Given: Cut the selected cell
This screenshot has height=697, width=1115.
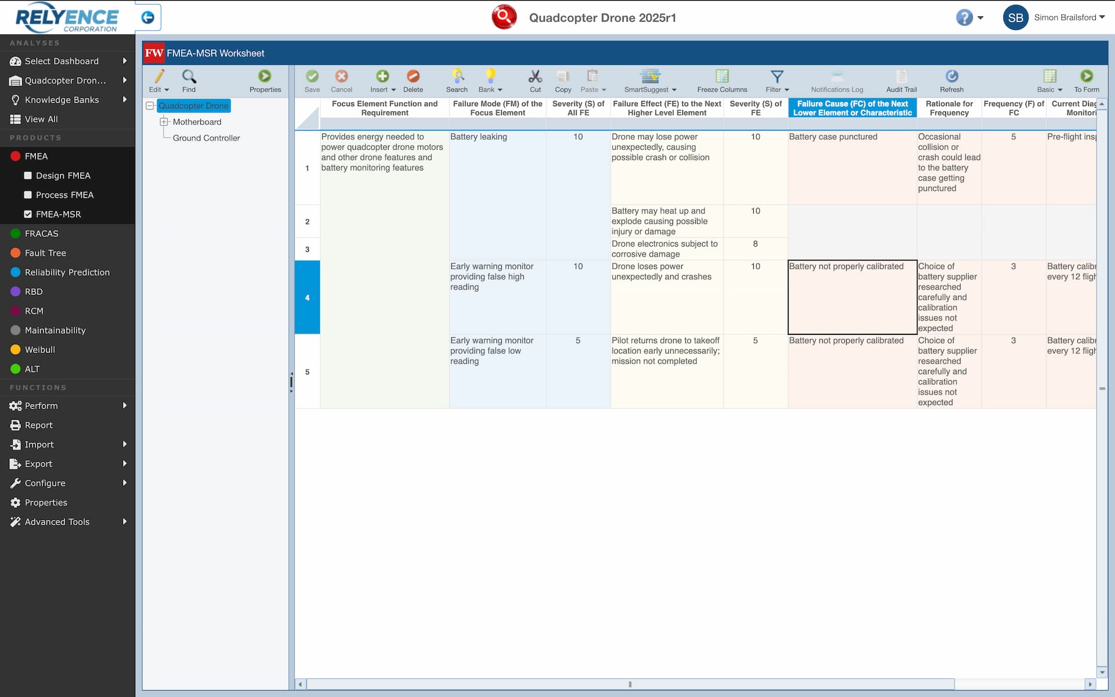Looking at the screenshot, I should 535,80.
